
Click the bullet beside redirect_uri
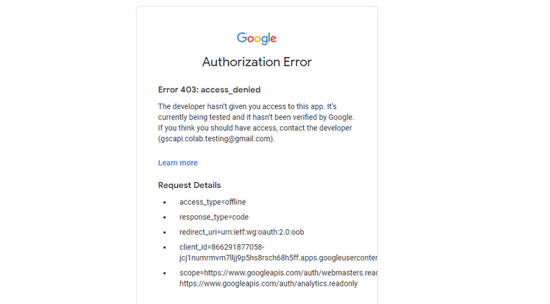pyautogui.click(x=164, y=232)
